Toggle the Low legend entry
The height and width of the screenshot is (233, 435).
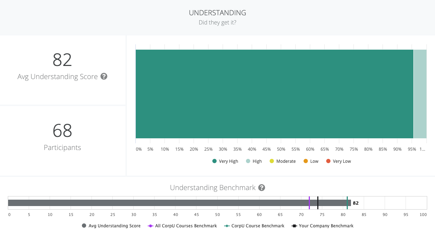click(311, 161)
